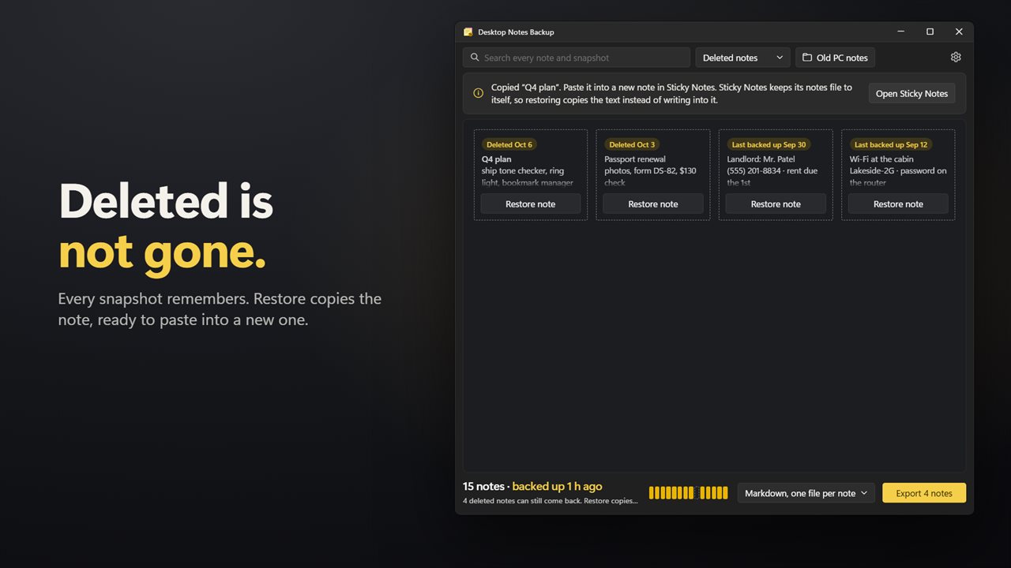Open the Old PC notes folder
The width and height of the screenshot is (1011, 568).
click(835, 58)
